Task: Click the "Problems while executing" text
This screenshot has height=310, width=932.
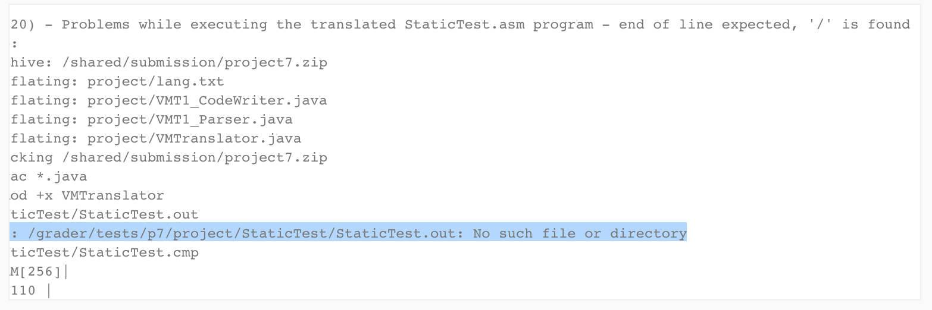Action: coord(164,24)
